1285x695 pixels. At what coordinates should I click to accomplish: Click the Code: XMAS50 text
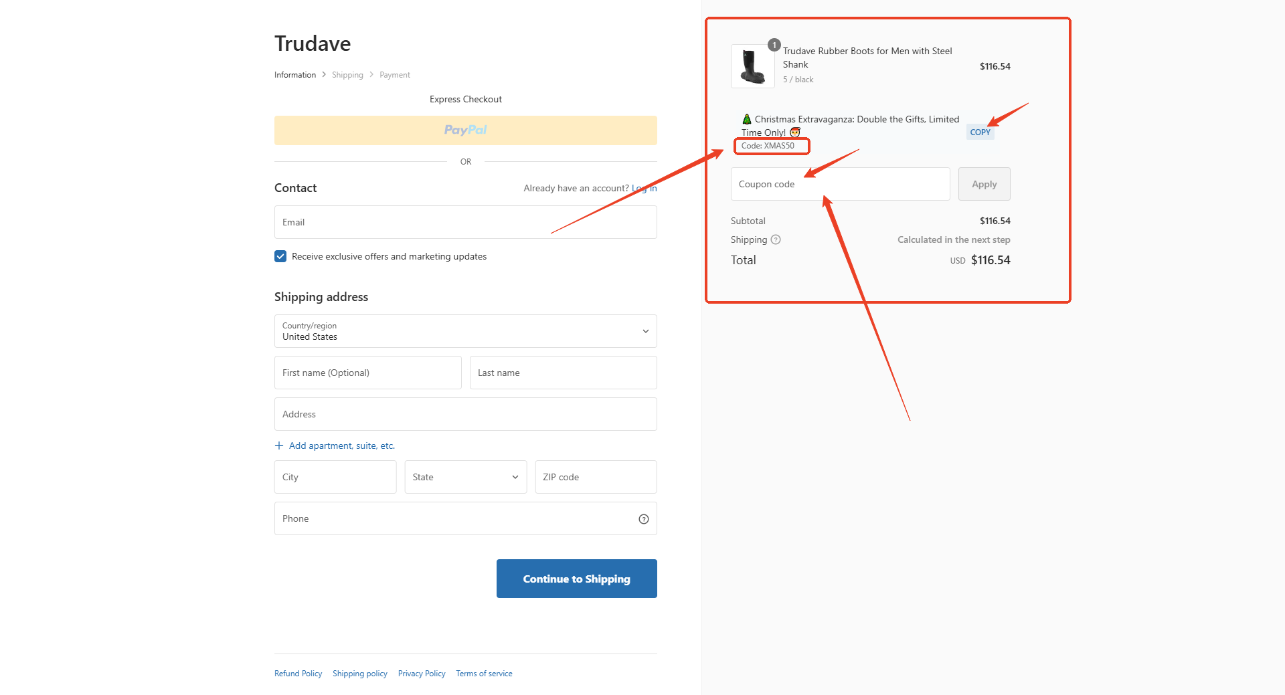(x=768, y=146)
